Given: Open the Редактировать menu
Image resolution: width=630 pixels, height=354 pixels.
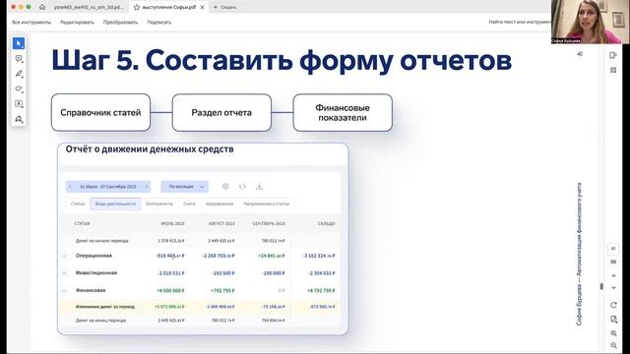Looking at the screenshot, I should pos(77,22).
